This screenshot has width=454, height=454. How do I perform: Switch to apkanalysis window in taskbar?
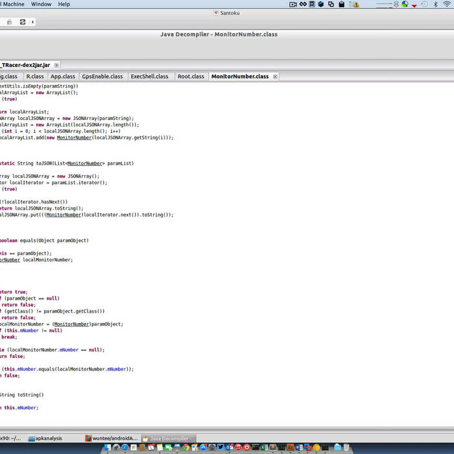coord(49,438)
